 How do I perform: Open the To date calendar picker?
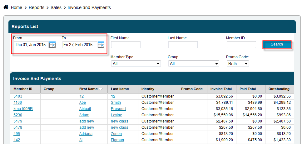pyautogui.click(x=101, y=45)
